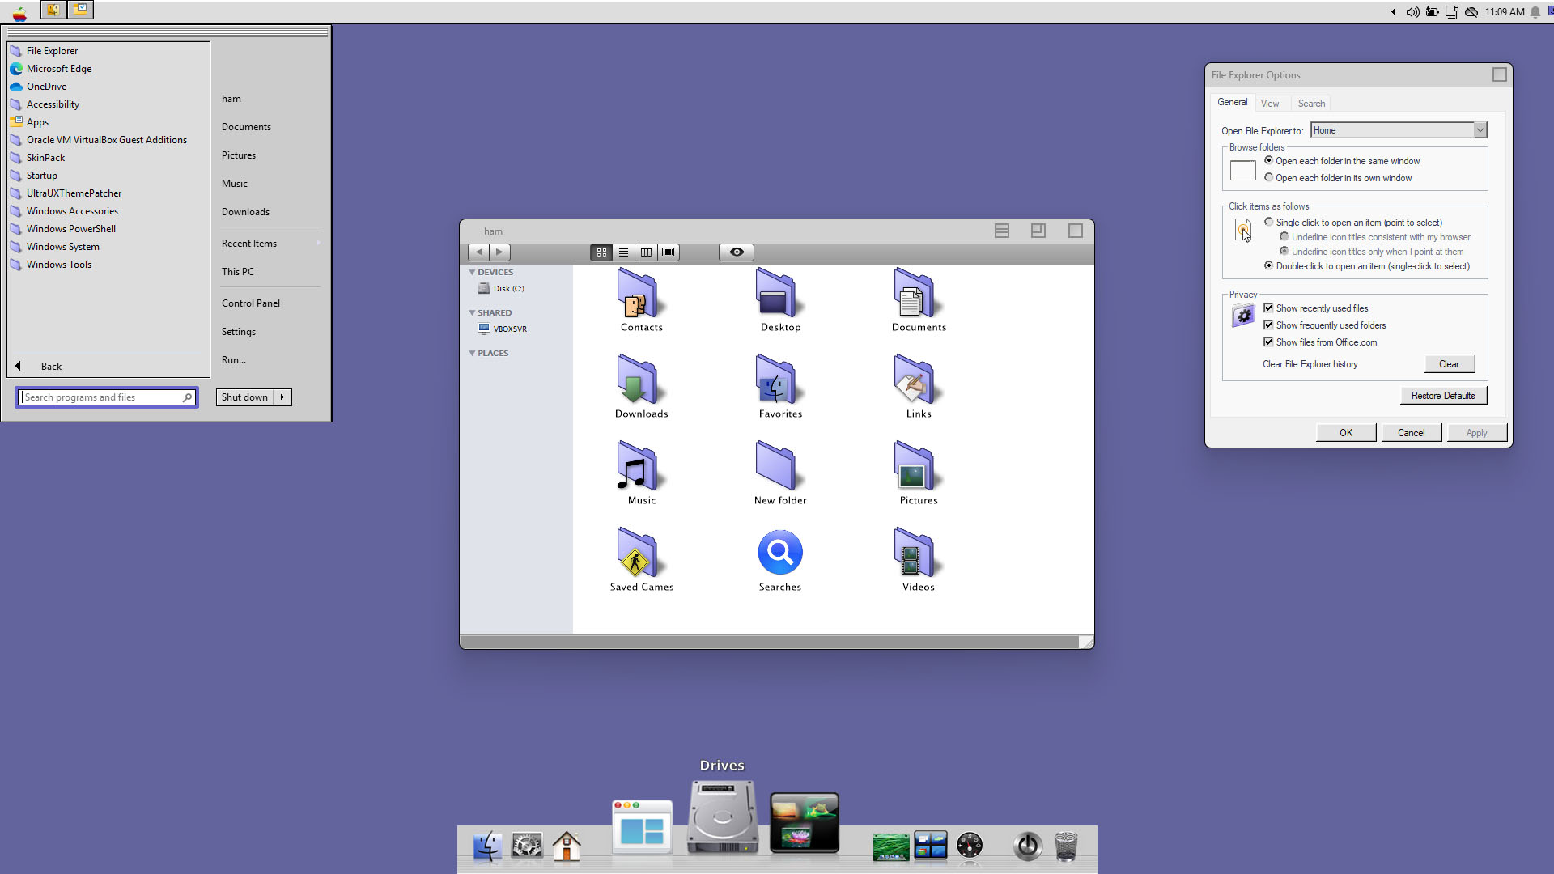Click the back arrow in explorer toolbar
This screenshot has height=874, width=1554.
point(478,252)
